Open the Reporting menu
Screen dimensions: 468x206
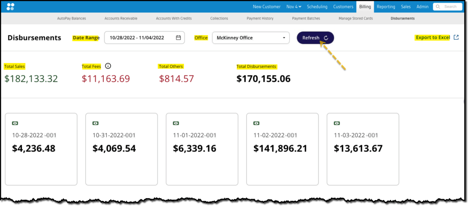(x=386, y=6)
